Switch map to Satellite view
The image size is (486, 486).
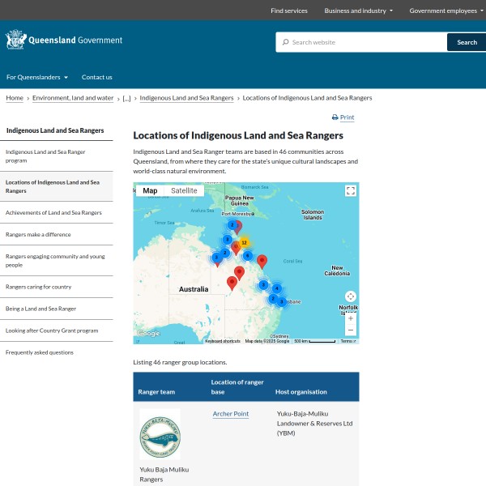(x=184, y=190)
